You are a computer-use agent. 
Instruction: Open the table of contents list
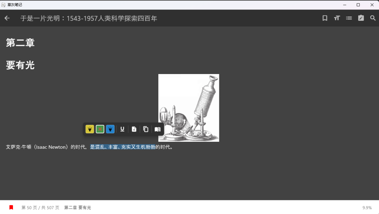click(x=349, y=18)
